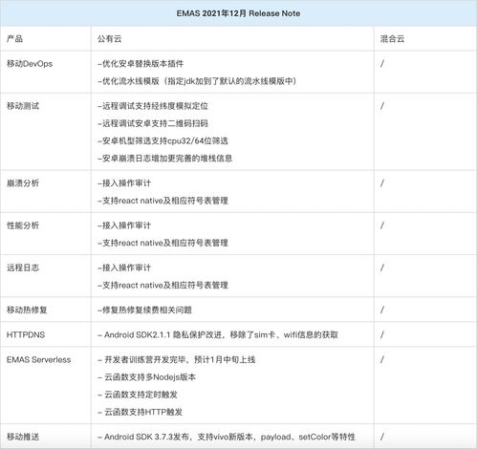The width and height of the screenshot is (477, 449).
Task: Click '–接入操作审计' in 远程日志 row
Action: (124, 267)
